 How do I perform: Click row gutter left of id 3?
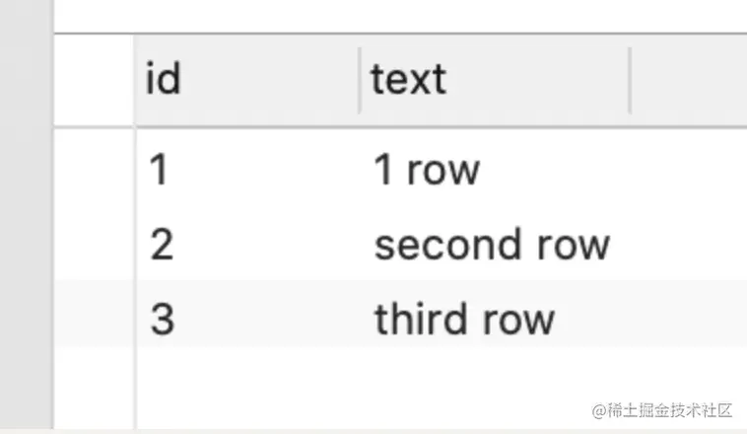tap(94, 318)
